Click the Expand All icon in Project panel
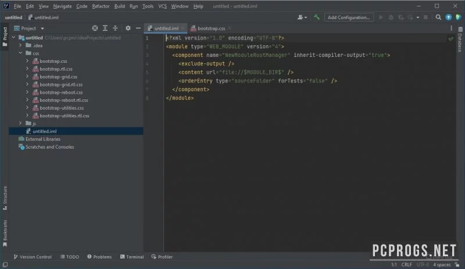 (105, 28)
